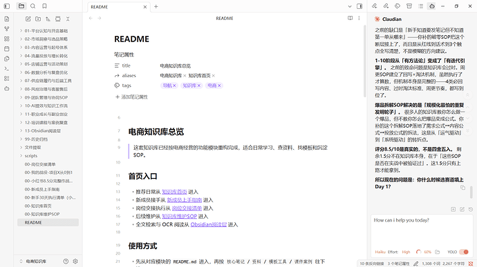Navigate back in README tab
Viewport: 477px width, 267px height.
coord(91,18)
